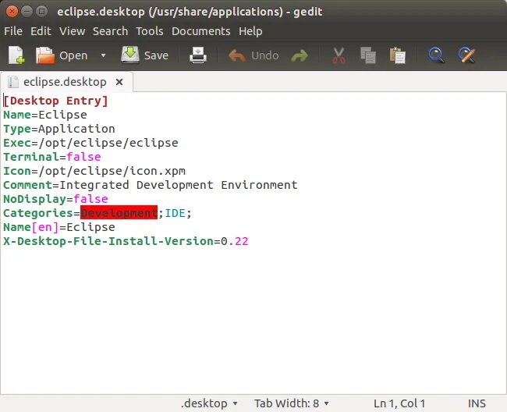
Task: Click the Save toolbar button
Action: tap(145, 55)
